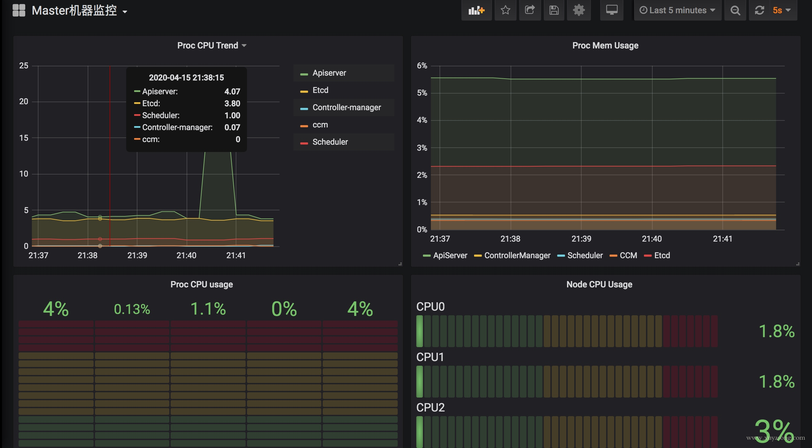Cycle view mode with monitor icon
Screen dimensions: 812x448
tap(611, 11)
